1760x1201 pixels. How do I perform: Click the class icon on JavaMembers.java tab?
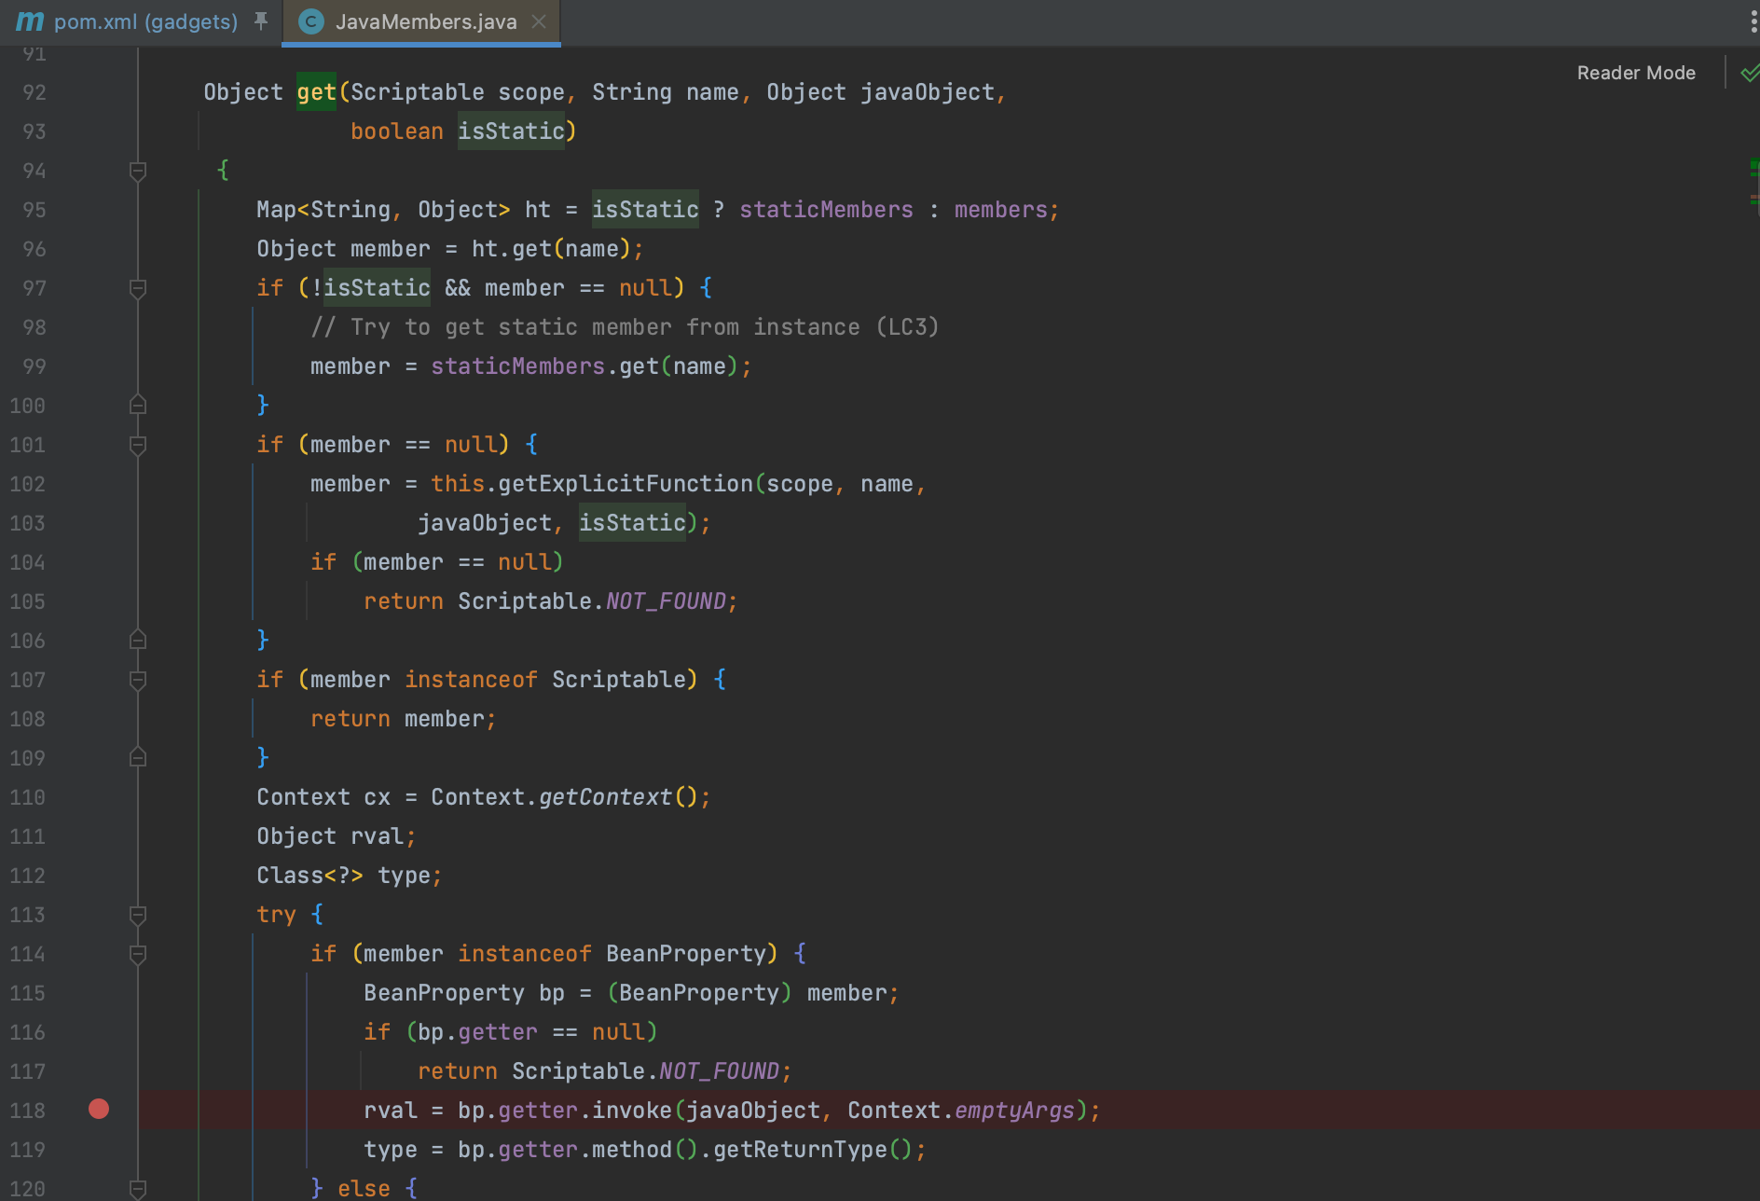click(311, 21)
